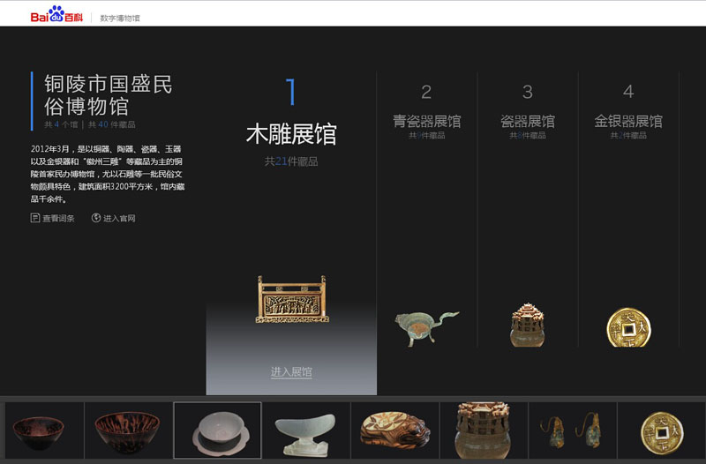
Task: Click the carved wood screen artifact image
Action: [291, 300]
